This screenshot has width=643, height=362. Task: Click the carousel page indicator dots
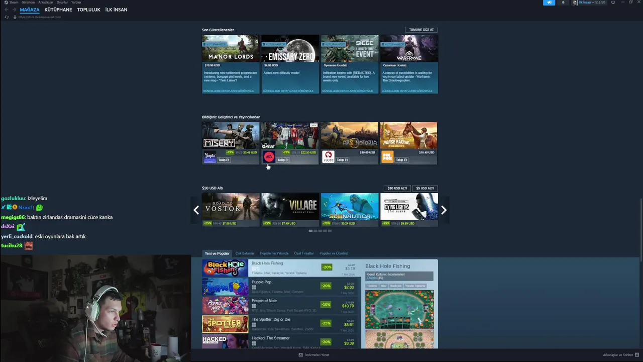pyautogui.click(x=320, y=231)
